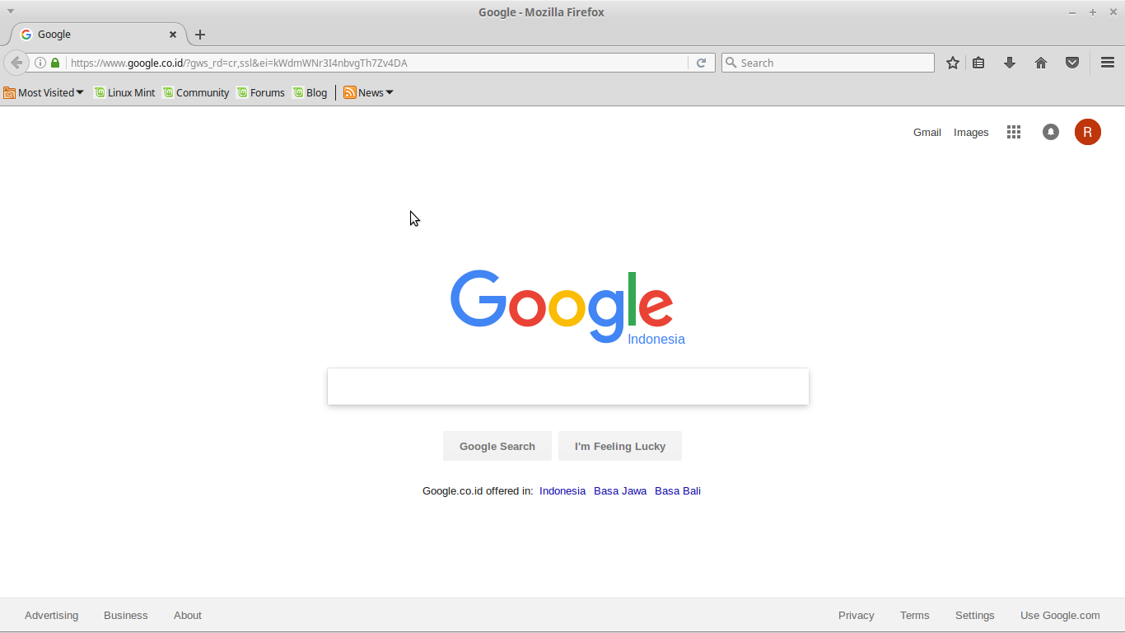Click Use Google.com link
Viewport: 1125px width, 633px height.
1060,615
